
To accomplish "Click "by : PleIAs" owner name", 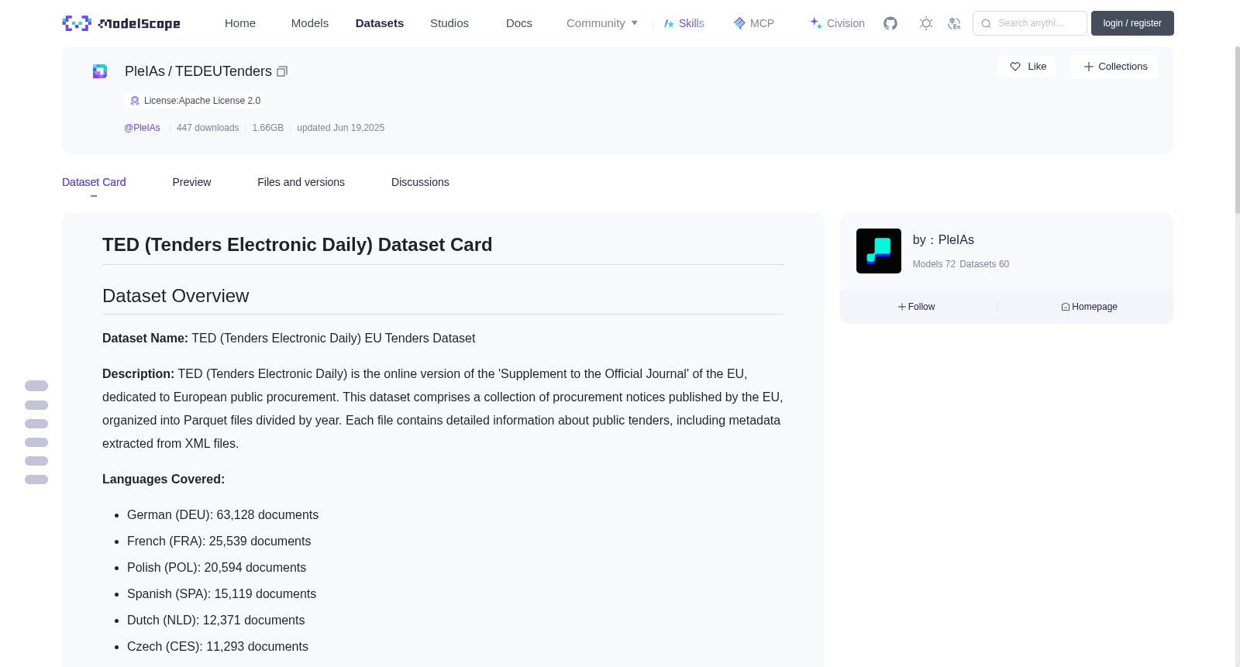I will 943,240.
